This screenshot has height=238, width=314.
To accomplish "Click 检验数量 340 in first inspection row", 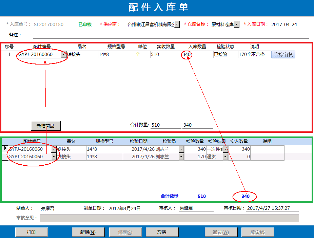I will click(195, 149).
